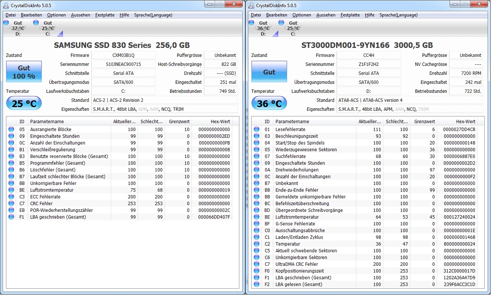Click hex value 312C0000017D
The image size is (491, 295).
pos(459,271)
